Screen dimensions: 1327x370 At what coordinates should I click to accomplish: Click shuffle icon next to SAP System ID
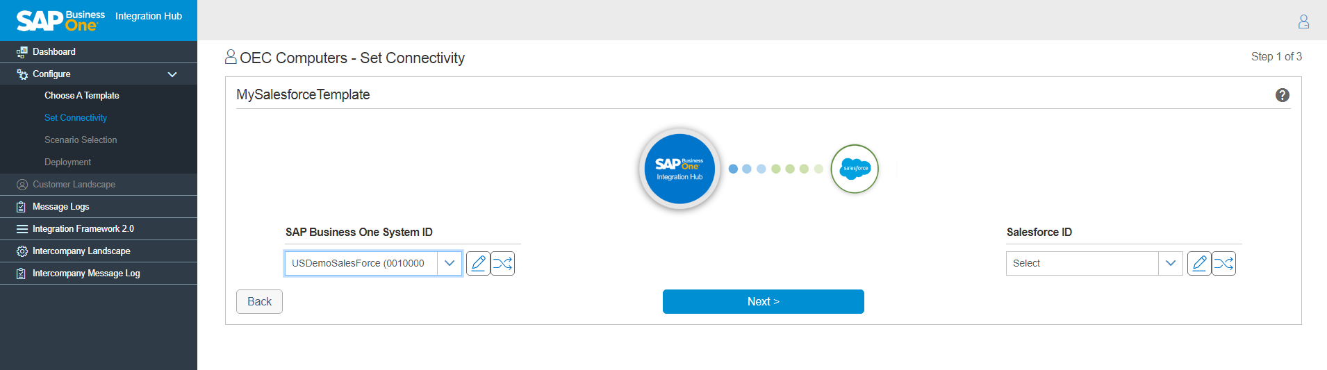tap(502, 264)
